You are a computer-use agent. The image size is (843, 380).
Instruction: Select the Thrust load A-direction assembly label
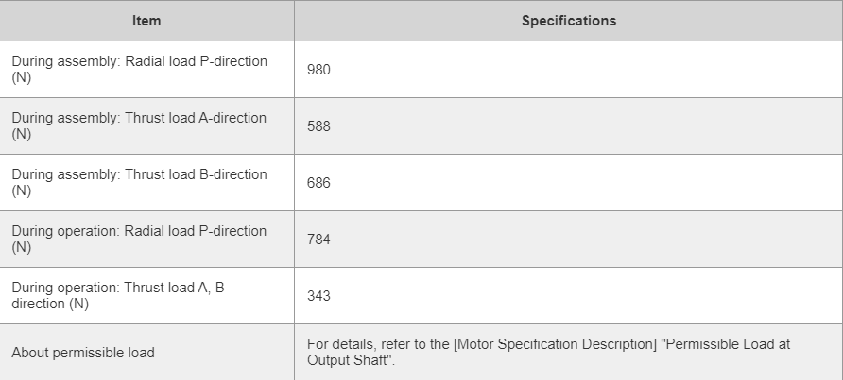139,125
